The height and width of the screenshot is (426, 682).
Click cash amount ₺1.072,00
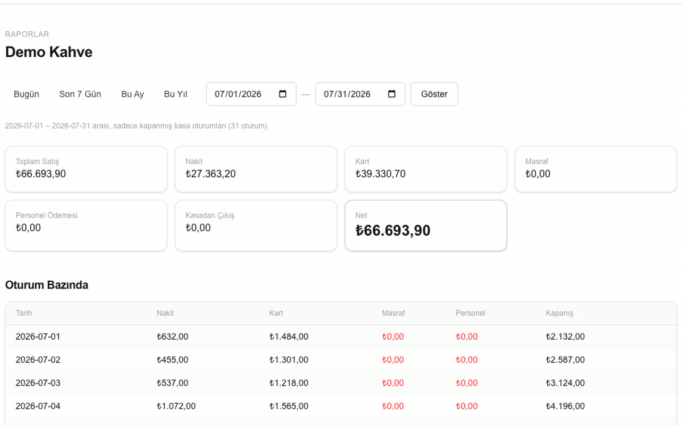(x=176, y=407)
